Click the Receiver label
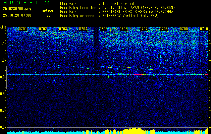Viewport: 211px width, 134px height. point(68,12)
